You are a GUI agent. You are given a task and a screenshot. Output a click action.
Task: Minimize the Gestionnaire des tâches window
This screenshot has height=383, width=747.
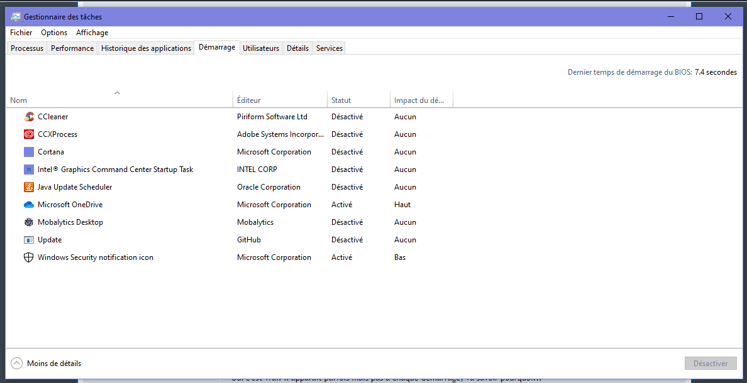coord(672,17)
